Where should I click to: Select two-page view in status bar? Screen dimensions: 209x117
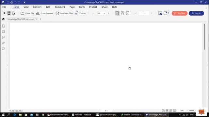[171, 110]
